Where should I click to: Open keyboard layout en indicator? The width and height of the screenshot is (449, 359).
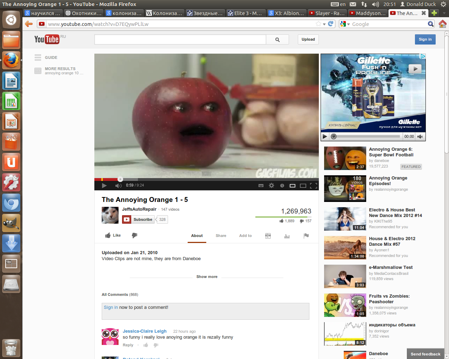coord(338,4)
